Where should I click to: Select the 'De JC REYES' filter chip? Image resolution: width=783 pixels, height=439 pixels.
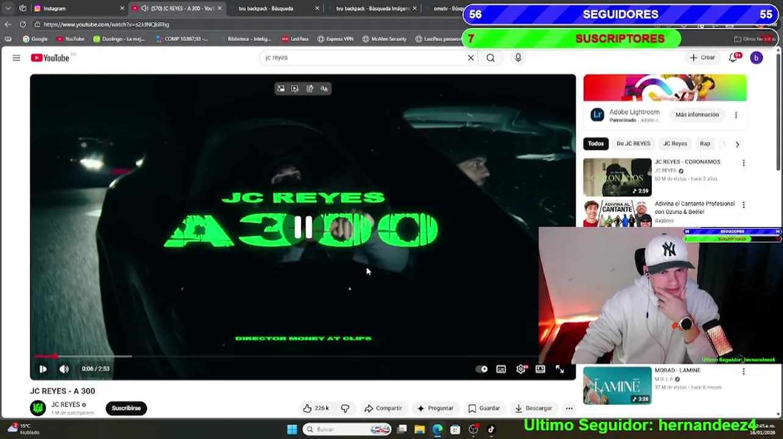pos(633,144)
